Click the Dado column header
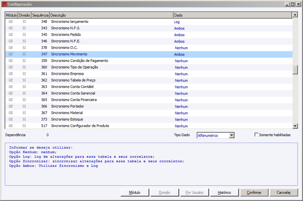 233,15
